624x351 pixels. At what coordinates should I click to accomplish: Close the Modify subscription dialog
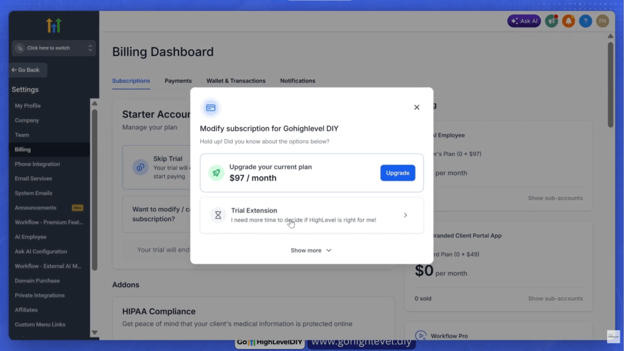click(x=417, y=107)
